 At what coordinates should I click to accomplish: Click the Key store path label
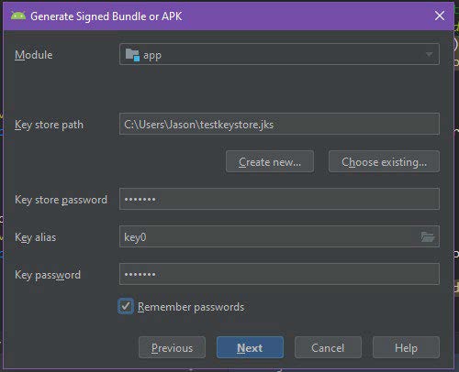point(49,125)
